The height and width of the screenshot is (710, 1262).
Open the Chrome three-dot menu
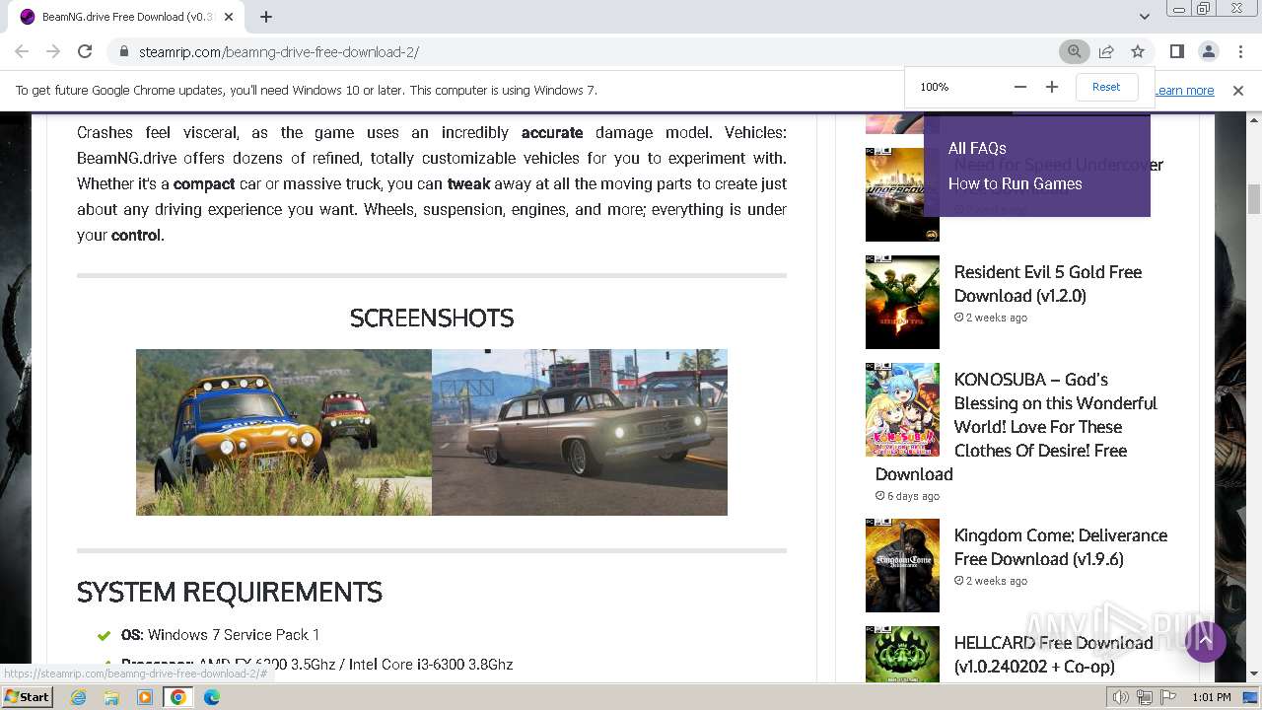click(1239, 51)
